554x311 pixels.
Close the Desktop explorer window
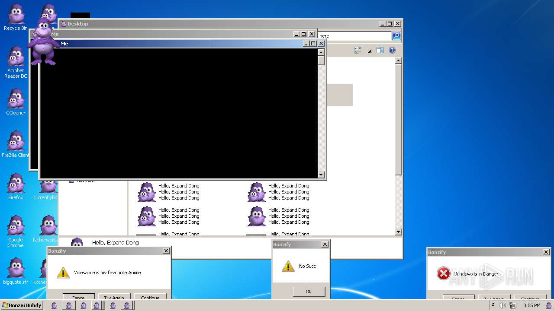tap(398, 24)
